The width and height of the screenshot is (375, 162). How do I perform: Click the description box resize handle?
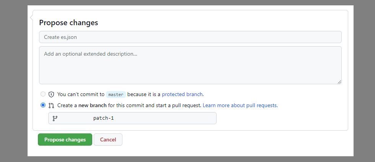[x=339, y=82]
